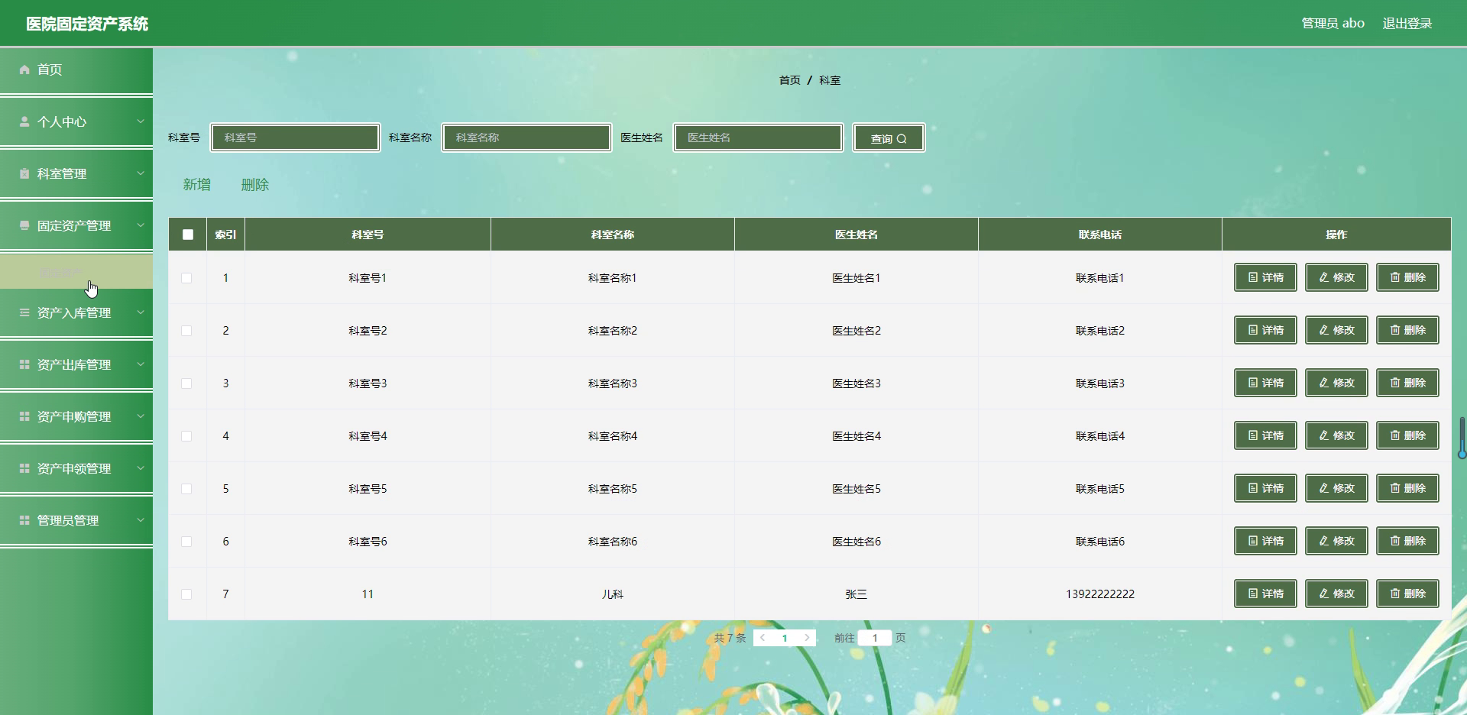
Task: Focus the 科室号 search input
Action: click(295, 137)
